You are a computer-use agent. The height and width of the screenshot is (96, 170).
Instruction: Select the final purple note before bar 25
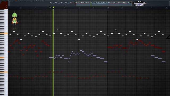tap(164, 62)
